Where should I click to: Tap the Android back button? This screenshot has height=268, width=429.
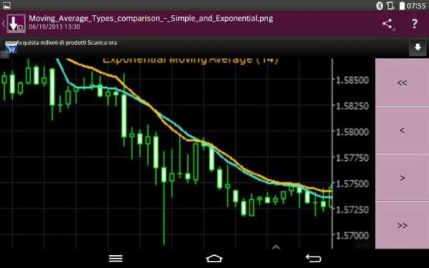point(313,259)
